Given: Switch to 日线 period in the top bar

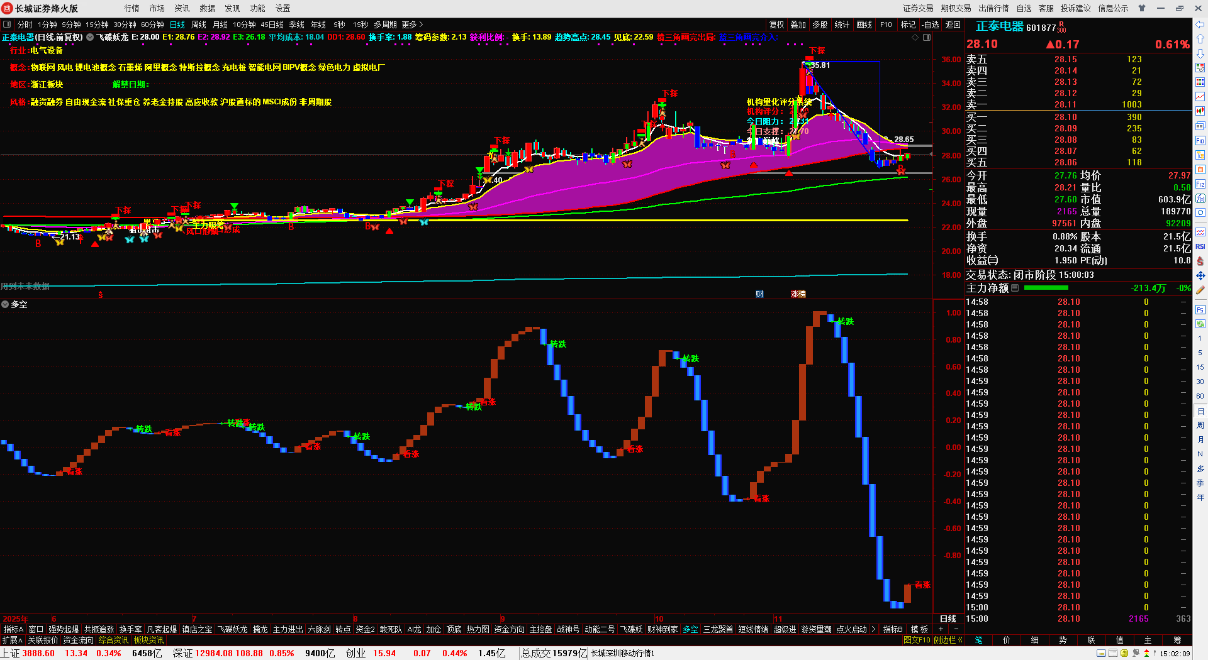Looking at the screenshot, I should point(177,25).
